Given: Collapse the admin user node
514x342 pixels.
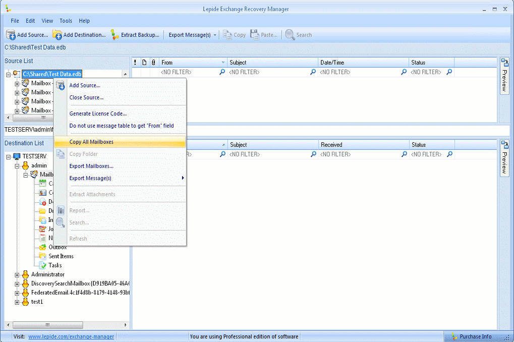Looking at the screenshot, I should 17,166.
